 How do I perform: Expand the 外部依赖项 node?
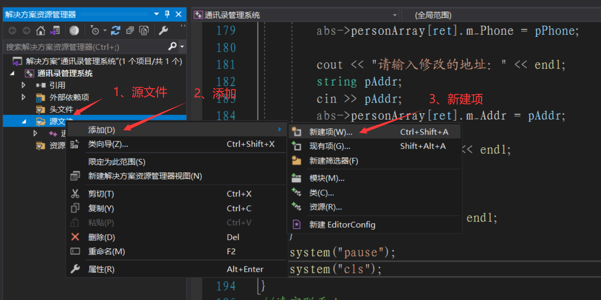click(24, 97)
